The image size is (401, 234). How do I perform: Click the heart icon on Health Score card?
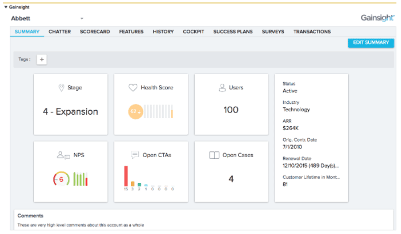132,88
